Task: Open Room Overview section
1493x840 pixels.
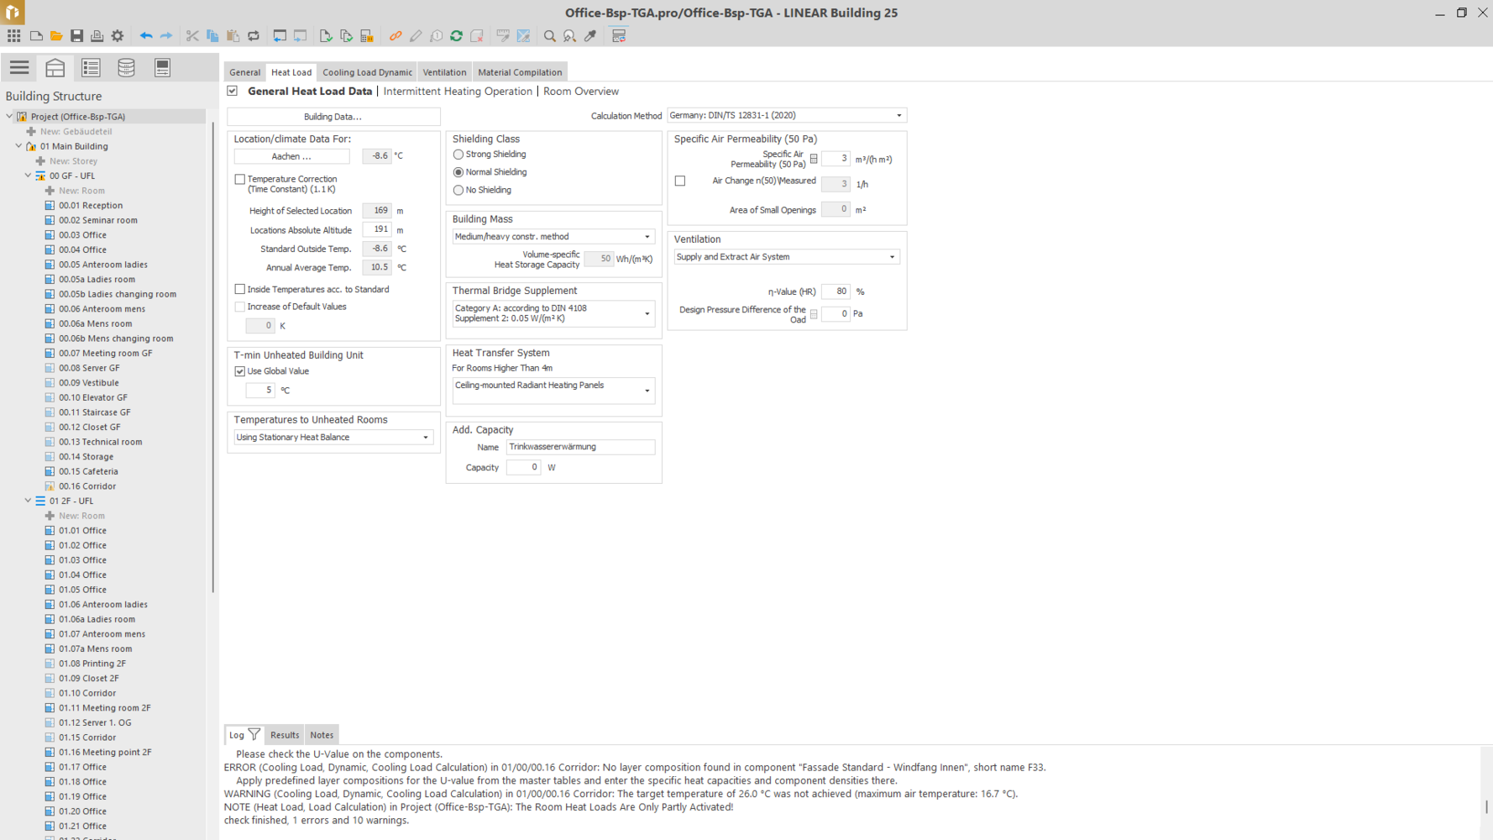Action: (x=581, y=91)
